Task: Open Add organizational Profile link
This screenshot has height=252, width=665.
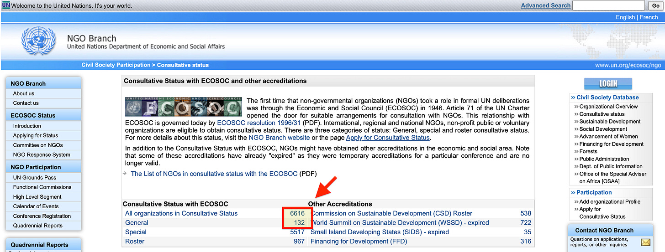Action: (x=610, y=201)
